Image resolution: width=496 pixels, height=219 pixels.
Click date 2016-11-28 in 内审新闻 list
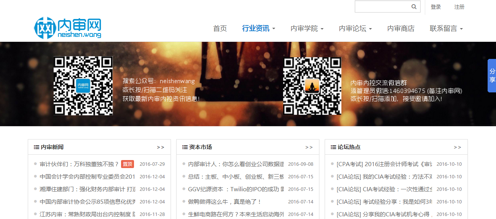pyautogui.click(x=152, y=214)
